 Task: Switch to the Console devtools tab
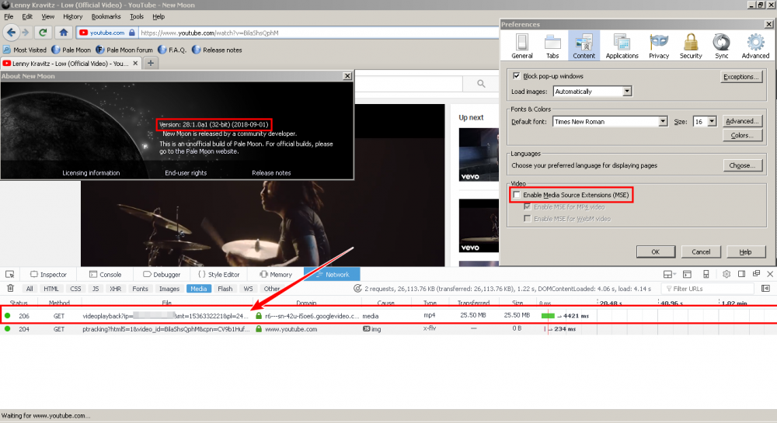(105, 275)
